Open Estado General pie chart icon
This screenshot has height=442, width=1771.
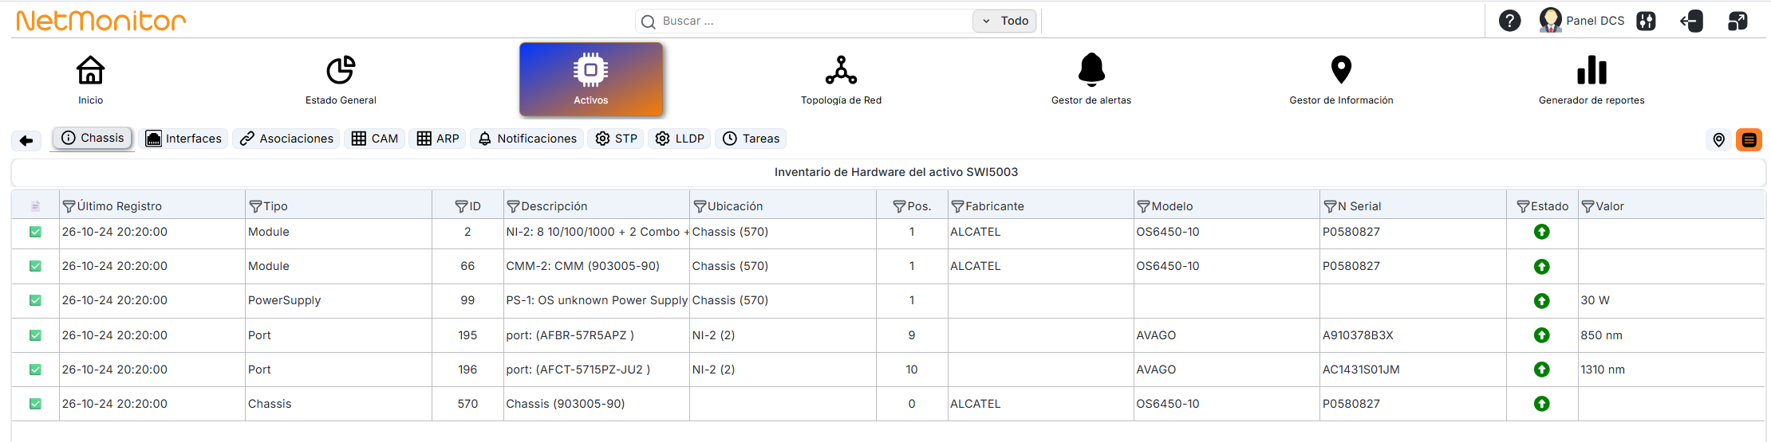pos(341,70)
